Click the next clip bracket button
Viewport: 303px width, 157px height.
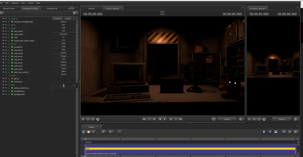(175, 119)
